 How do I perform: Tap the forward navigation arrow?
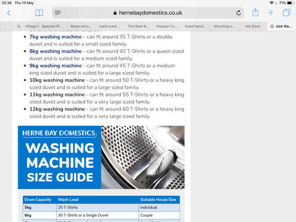[x=23, y=13]
